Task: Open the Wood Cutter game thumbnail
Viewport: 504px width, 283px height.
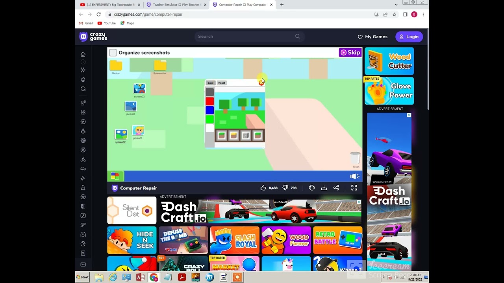Action: 389,61
